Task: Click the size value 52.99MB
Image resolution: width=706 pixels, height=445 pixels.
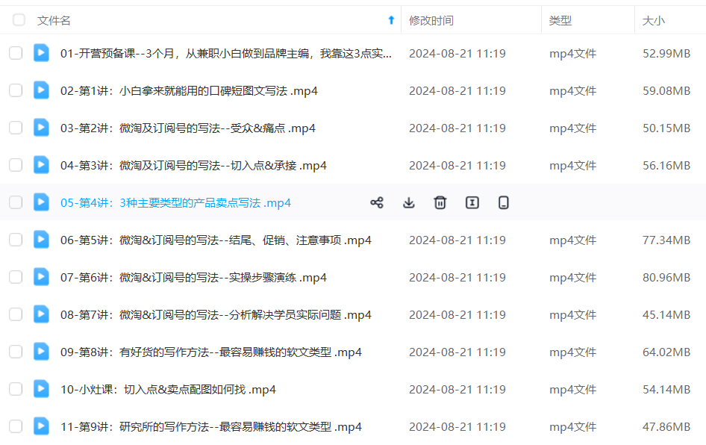Action: tap(666, 54)
